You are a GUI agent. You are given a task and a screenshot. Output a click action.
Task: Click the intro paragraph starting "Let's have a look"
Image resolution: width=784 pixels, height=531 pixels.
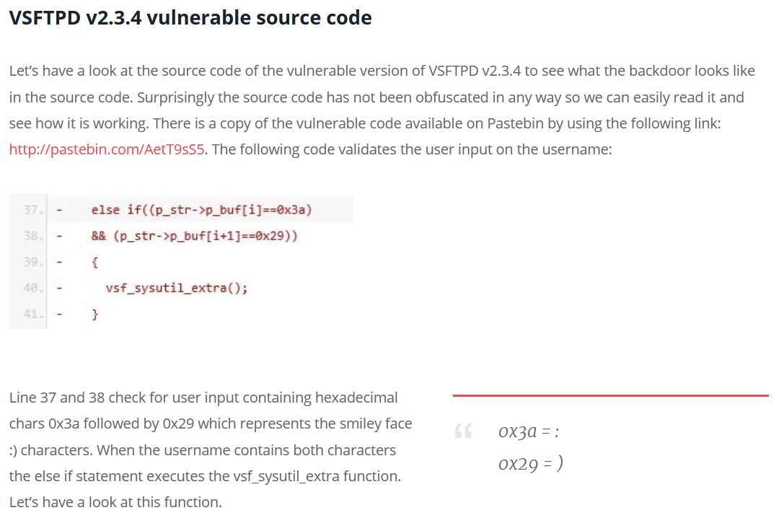tap(383, 110)
